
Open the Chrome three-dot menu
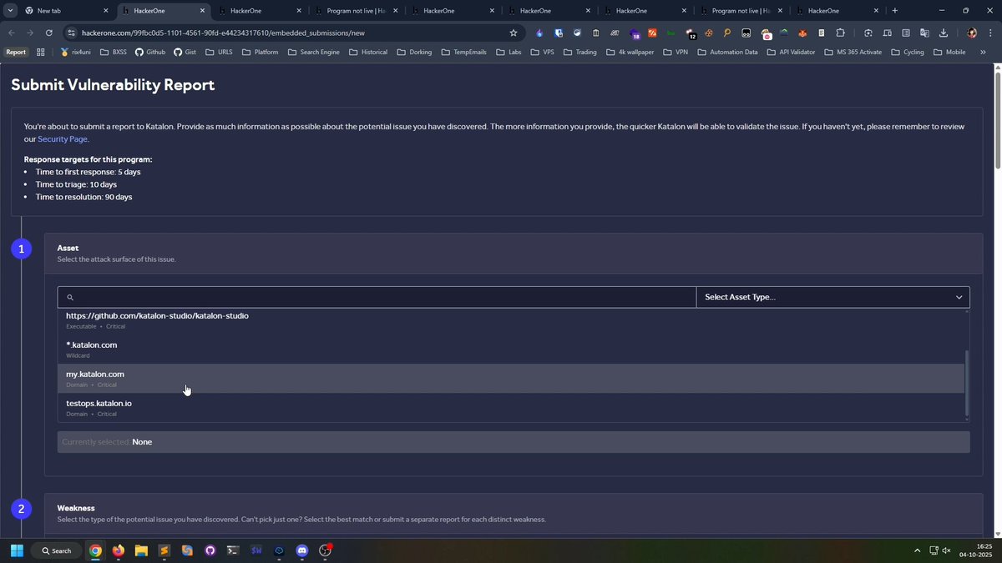[990, 33]
